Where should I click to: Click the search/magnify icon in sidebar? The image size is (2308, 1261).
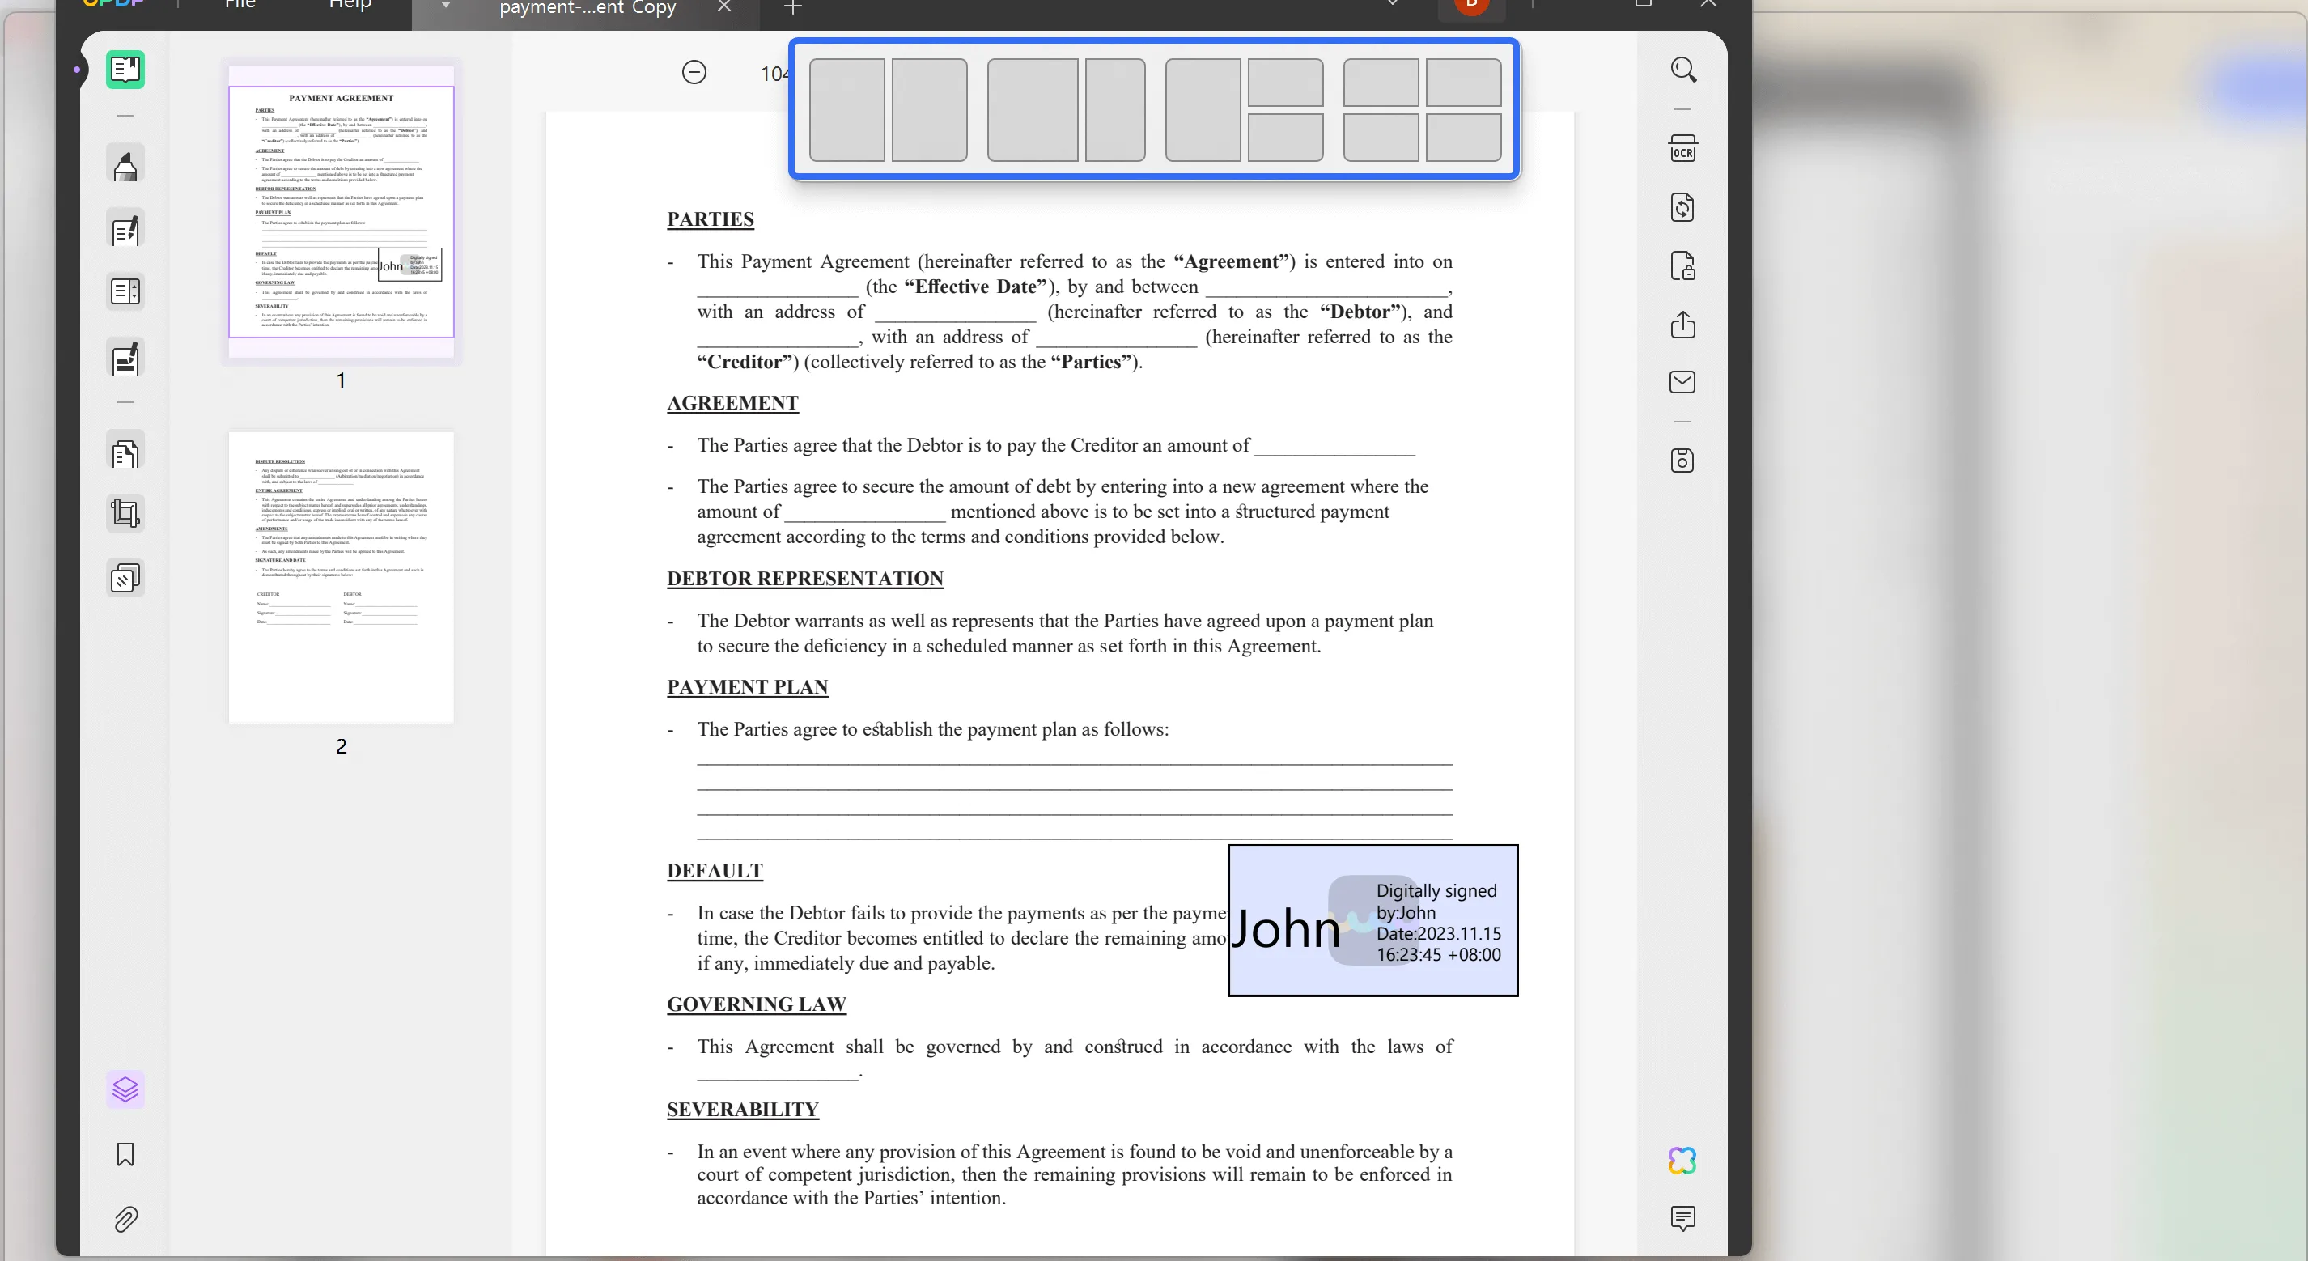point(1684,70)
